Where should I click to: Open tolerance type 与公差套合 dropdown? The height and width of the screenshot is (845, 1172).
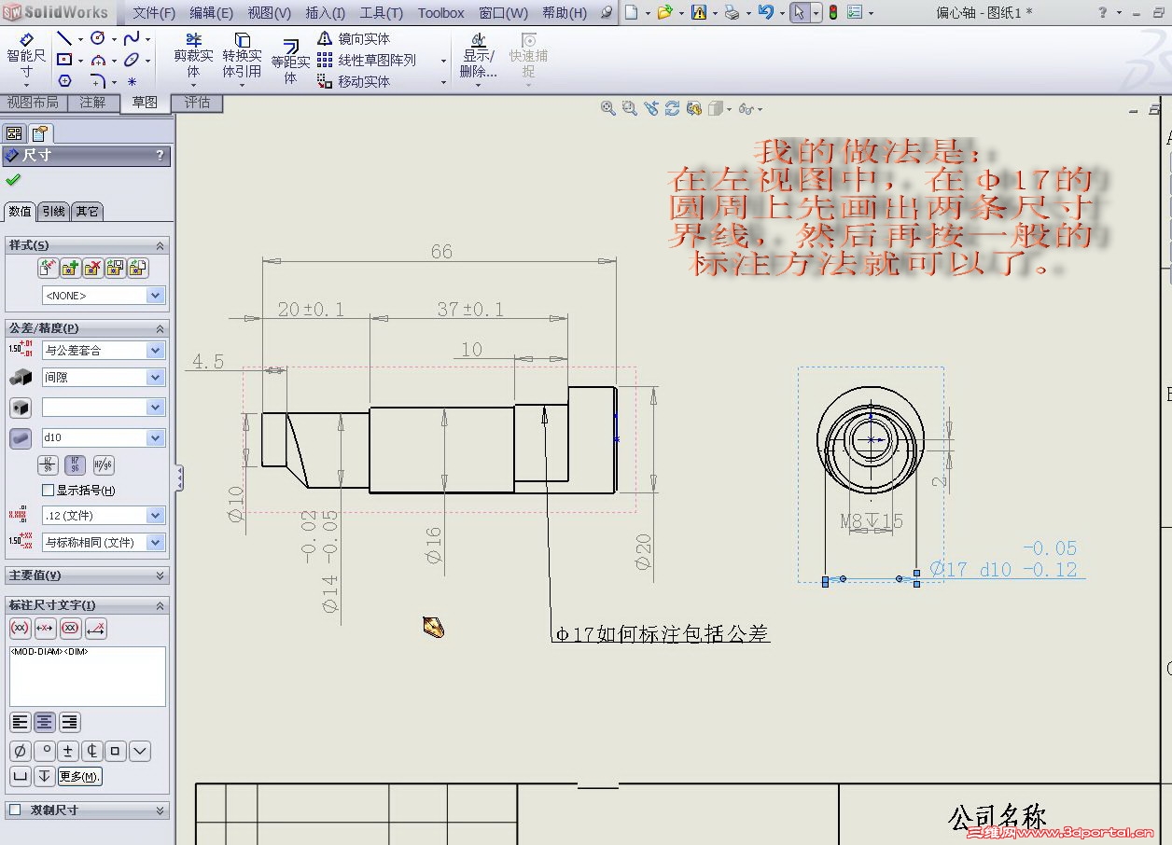pyautogui.click(x=156, y=351)
